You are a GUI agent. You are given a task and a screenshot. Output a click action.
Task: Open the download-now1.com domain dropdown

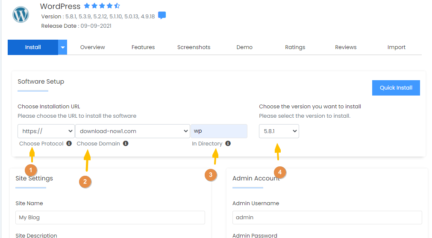click(x=132, y=131)
